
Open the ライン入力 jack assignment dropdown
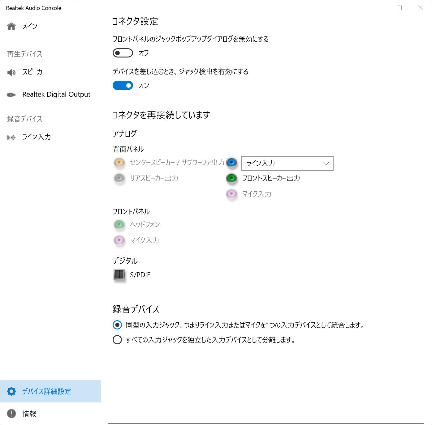click(x=287, y=164)
